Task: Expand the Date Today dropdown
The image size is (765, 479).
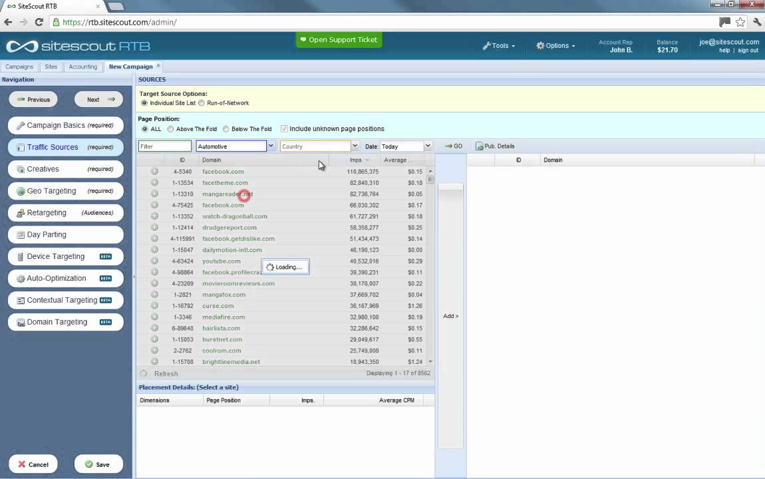Action: pos(427,146)
